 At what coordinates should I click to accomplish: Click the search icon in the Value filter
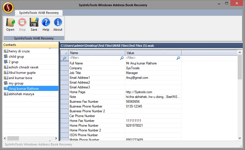[178, 58]
